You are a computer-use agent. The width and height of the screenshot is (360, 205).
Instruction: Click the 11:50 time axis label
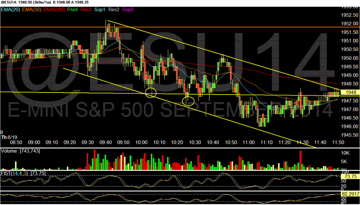pyautogui.click(x=339, y=142)
